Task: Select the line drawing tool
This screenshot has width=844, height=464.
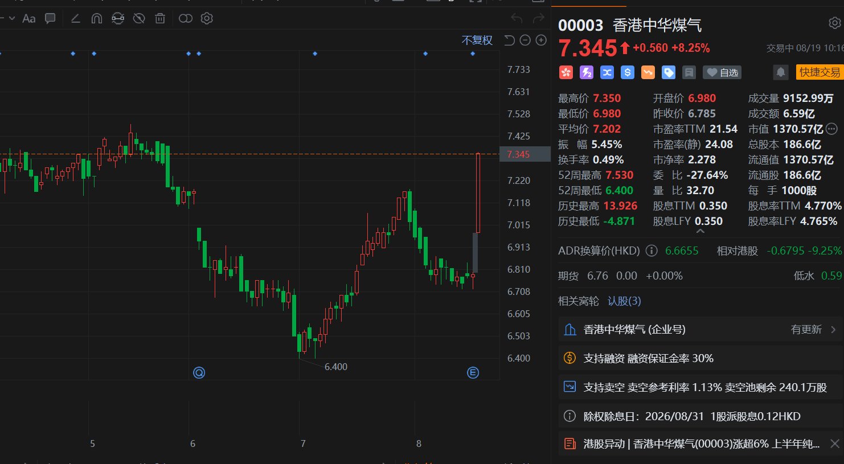Action: point(75,19)
